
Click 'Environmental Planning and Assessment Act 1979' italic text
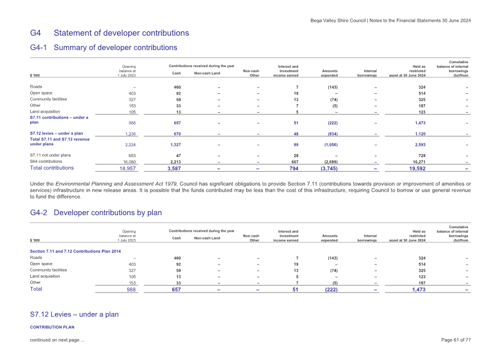pyautogui.click(x=117, y=184)
